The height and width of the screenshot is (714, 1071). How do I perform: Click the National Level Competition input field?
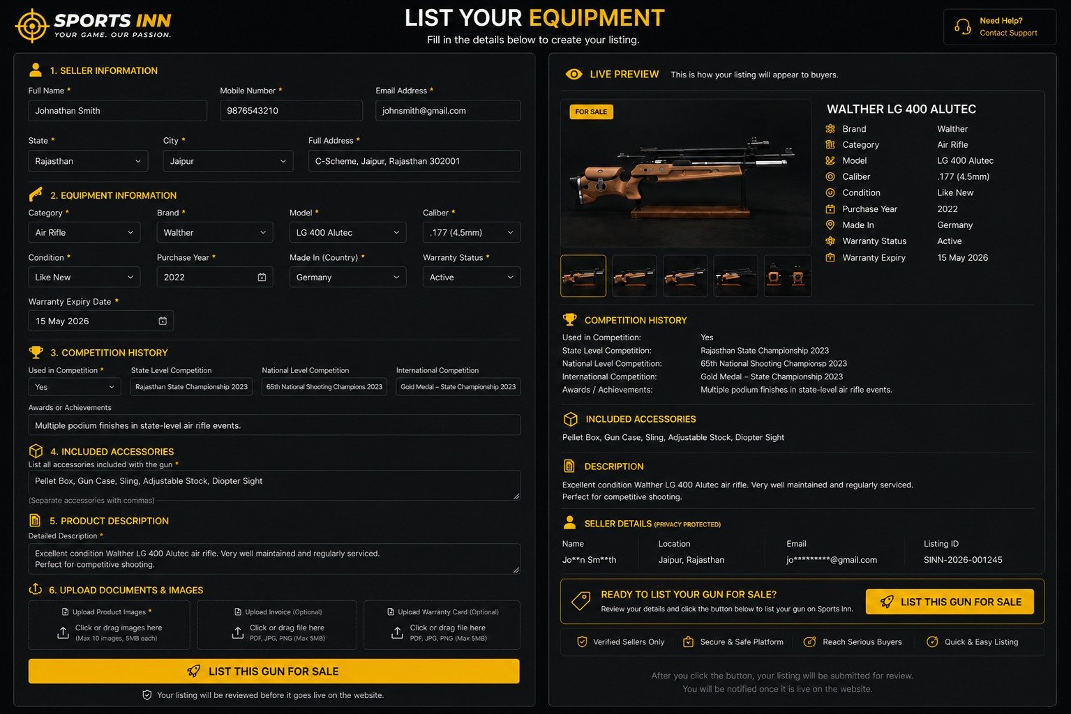coord(325,387)
